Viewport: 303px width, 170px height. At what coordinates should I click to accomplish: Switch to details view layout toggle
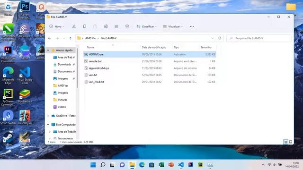click(x=285, y=142)
